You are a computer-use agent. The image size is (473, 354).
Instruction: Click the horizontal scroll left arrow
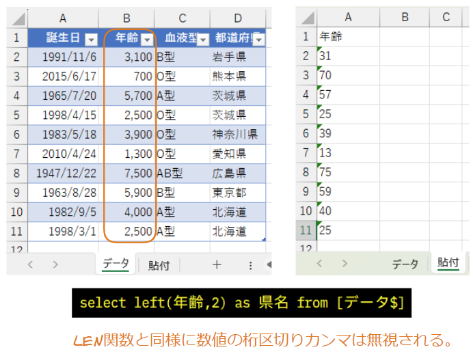269,264
